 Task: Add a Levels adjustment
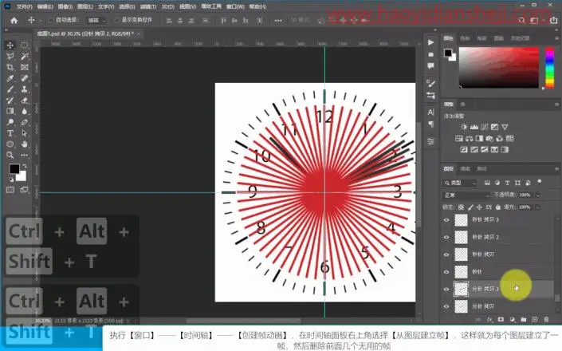coord(474,127)
